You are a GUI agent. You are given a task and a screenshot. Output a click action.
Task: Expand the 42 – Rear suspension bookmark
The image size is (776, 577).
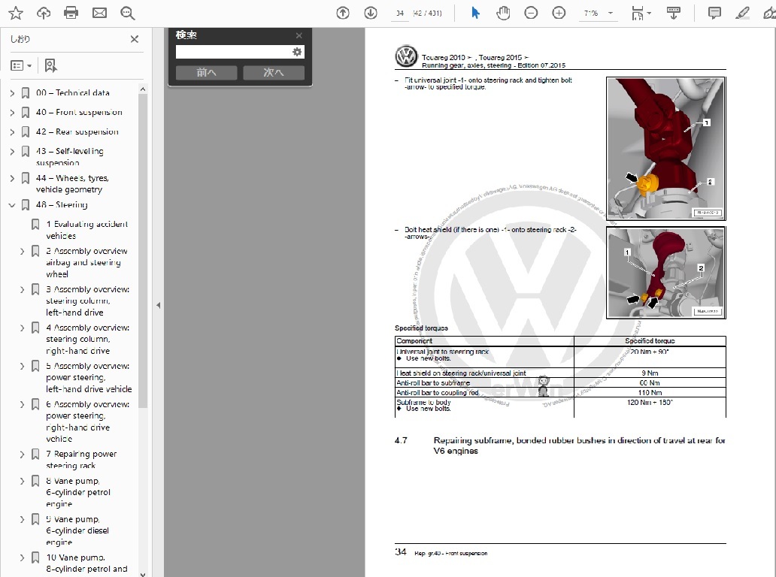[12, 132]
